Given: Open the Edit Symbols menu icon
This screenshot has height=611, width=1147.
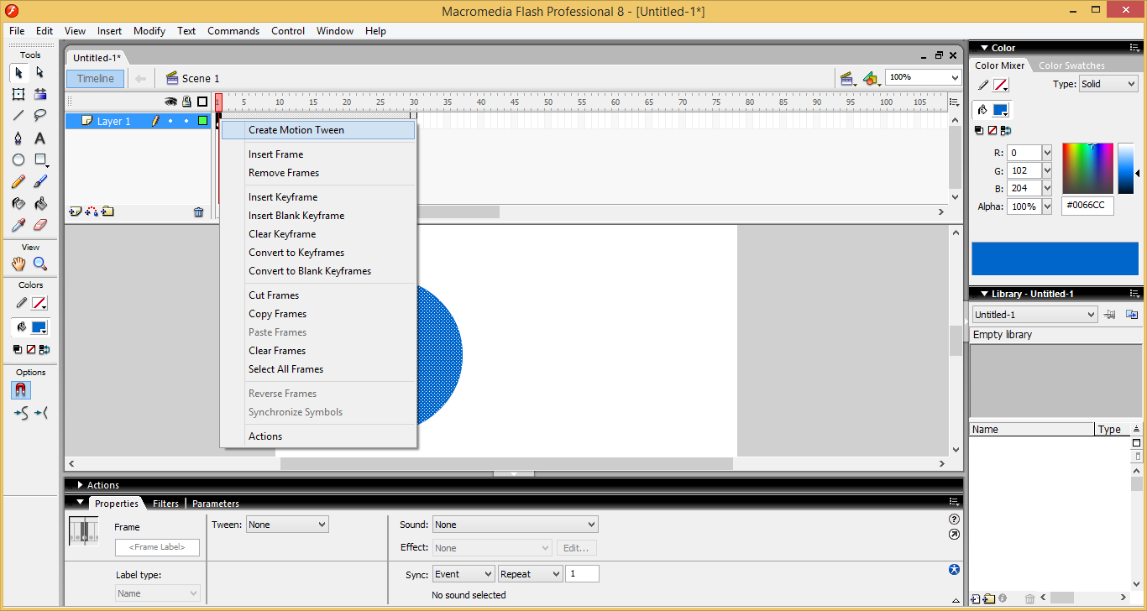Looking at the screenshot, I should [x=872, y=78].
